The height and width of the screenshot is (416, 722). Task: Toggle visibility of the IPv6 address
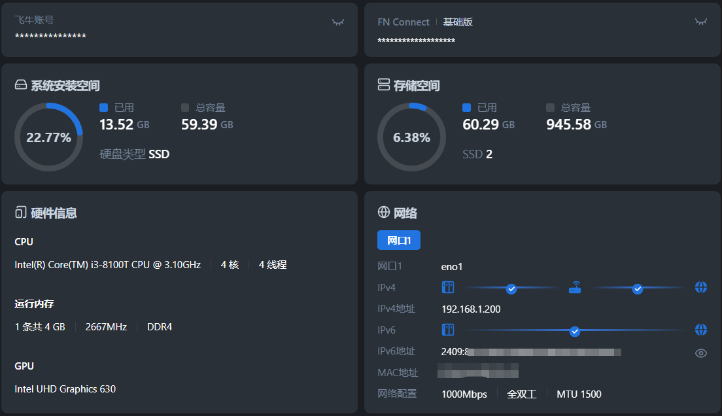700,353
